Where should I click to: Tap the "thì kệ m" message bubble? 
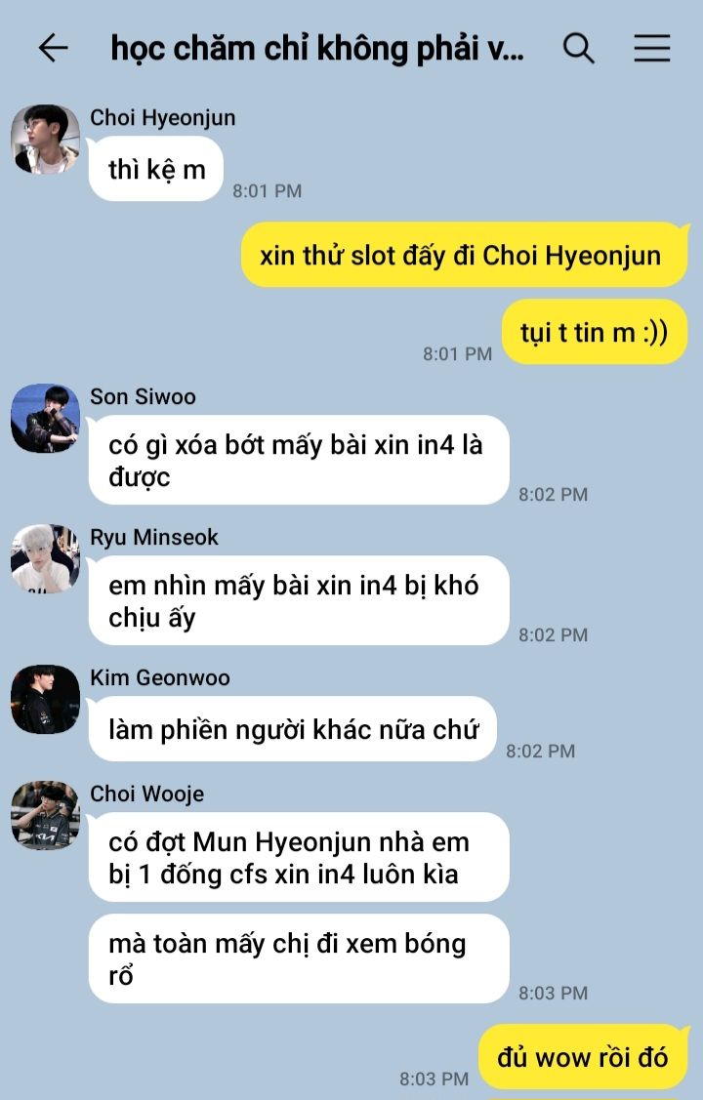[x=156, y=169]
